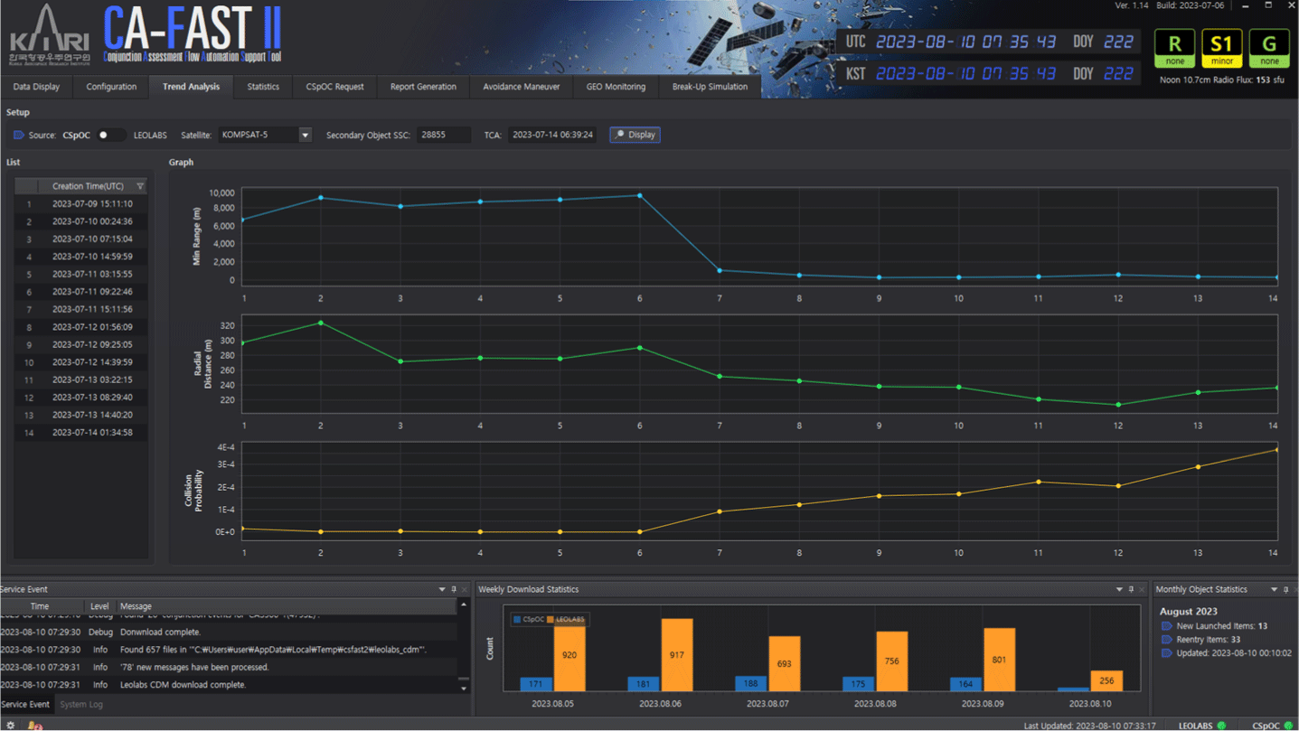Click the KARI logo
The height and width of the screenshot is (731, 1299).
point(49,36)
